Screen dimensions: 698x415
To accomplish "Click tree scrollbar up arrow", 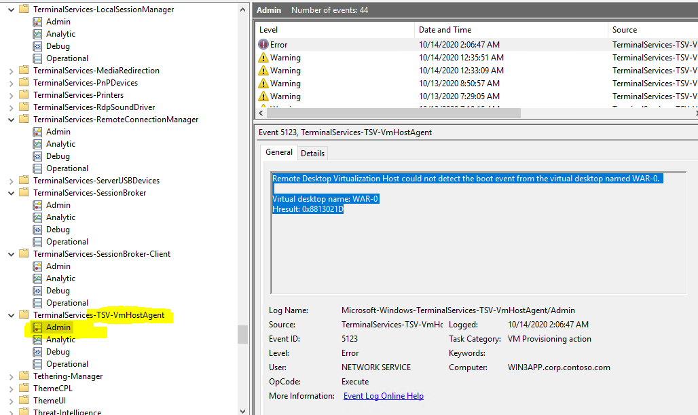I will coord(242,10).
